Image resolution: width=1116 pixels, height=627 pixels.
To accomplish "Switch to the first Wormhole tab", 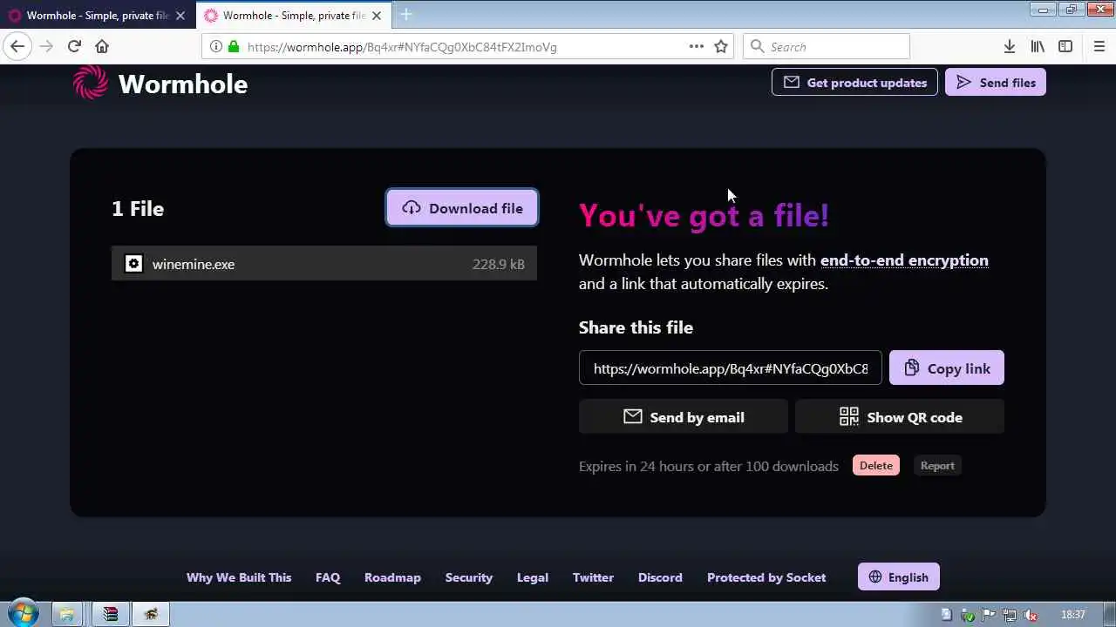I will 98,16.
